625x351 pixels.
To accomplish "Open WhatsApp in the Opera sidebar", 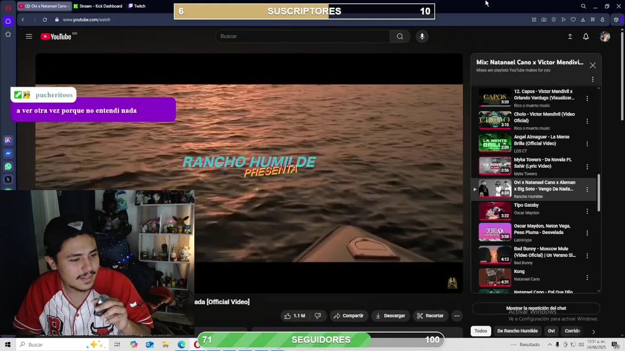I will coord(8,166).
